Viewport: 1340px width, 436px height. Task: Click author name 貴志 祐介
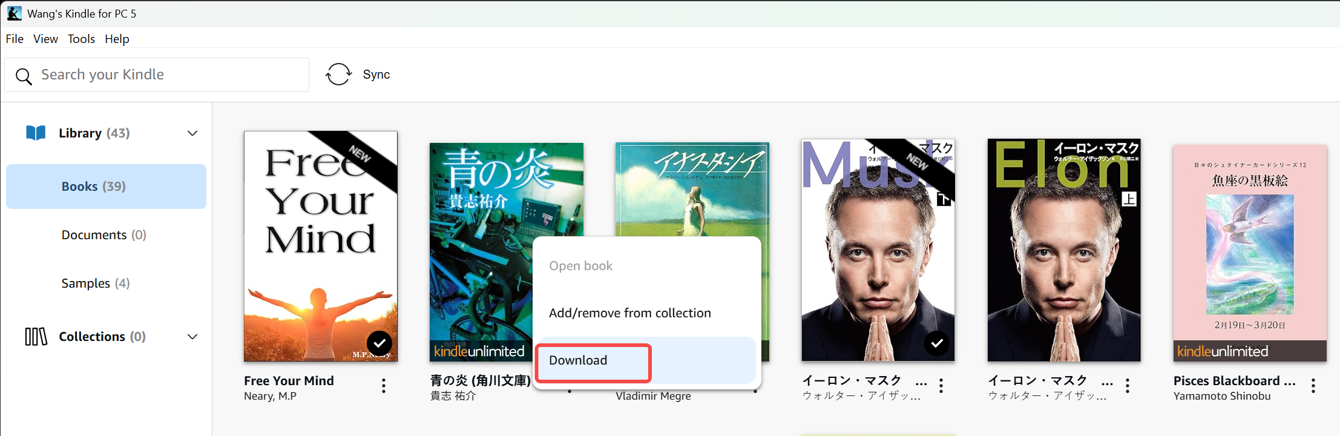pos(453,396)
